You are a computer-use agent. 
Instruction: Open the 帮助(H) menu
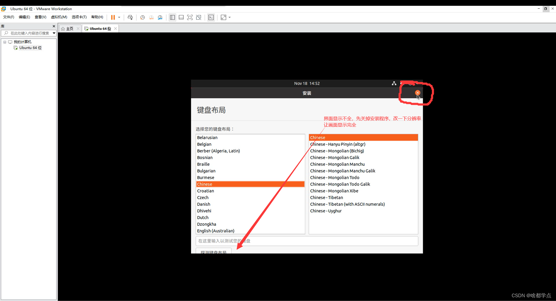pyautogui.click(x=97, y=17)
